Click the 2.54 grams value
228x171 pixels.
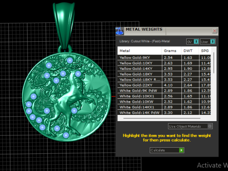click(x=168, y=57)
